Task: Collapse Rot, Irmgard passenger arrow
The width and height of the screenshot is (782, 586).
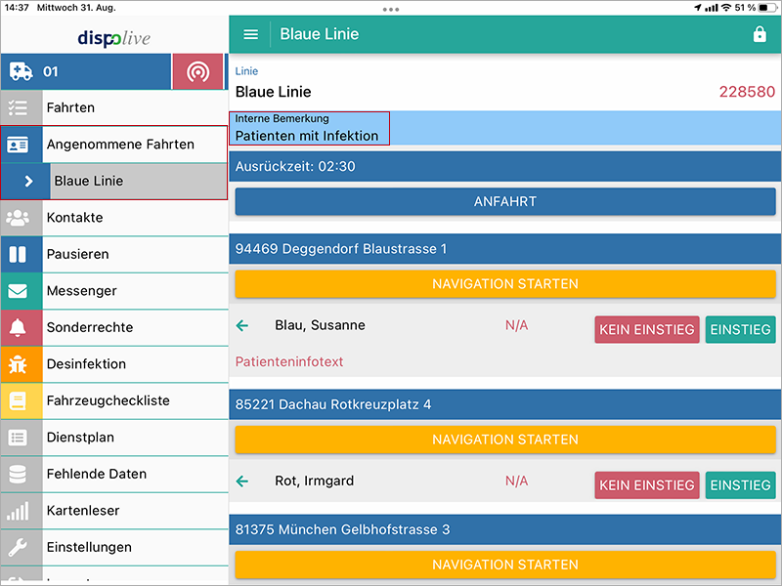Action: pyautogui.click(x=242, y=481)
